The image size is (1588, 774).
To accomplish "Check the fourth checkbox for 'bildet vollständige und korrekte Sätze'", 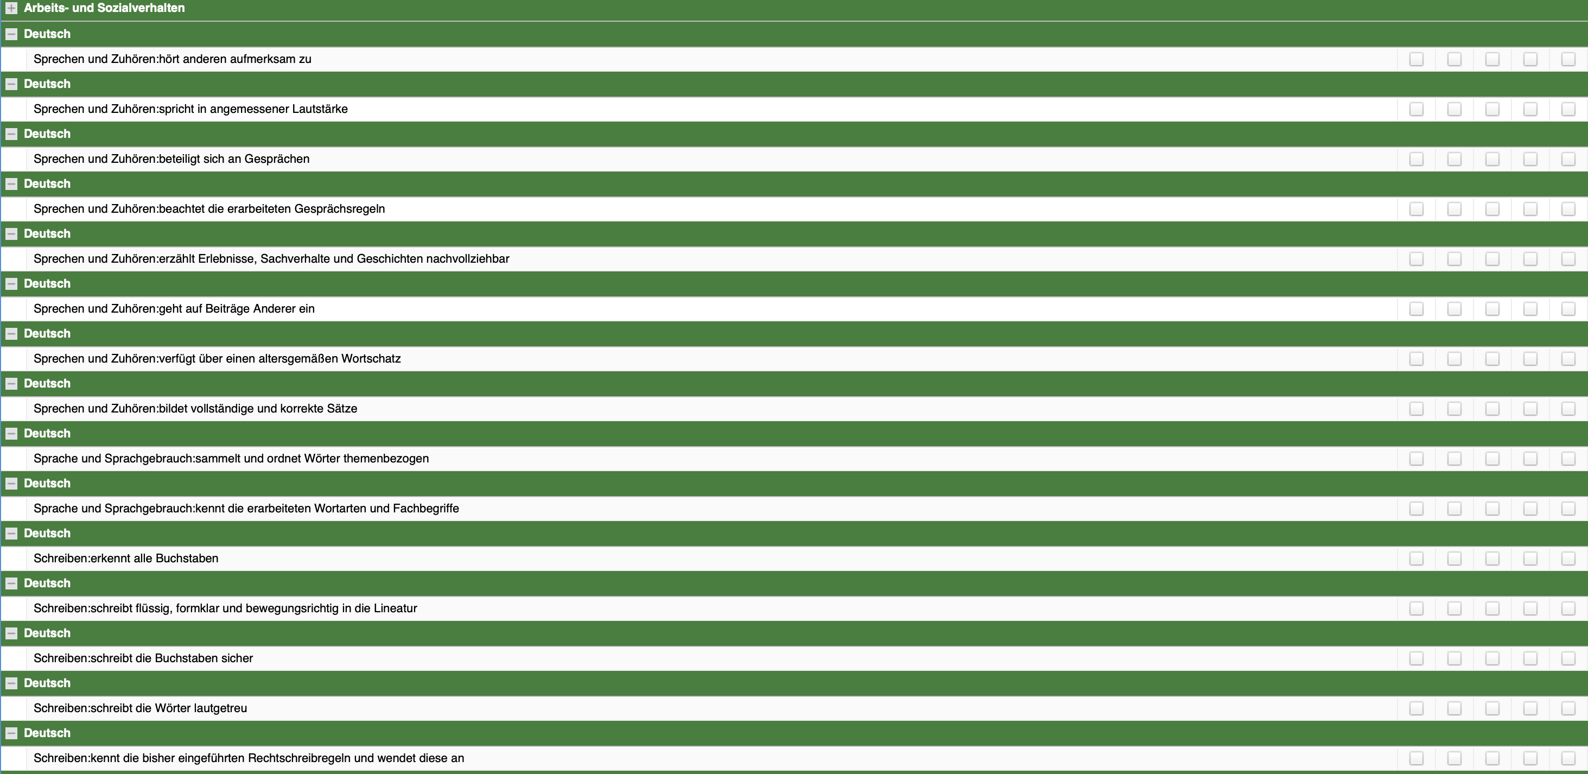I will pos(1530,409).
